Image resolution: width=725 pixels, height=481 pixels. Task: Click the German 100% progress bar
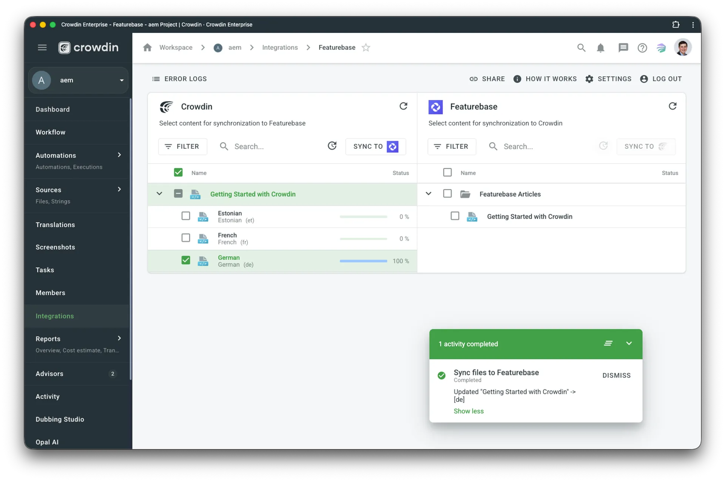tap(363, 261)
